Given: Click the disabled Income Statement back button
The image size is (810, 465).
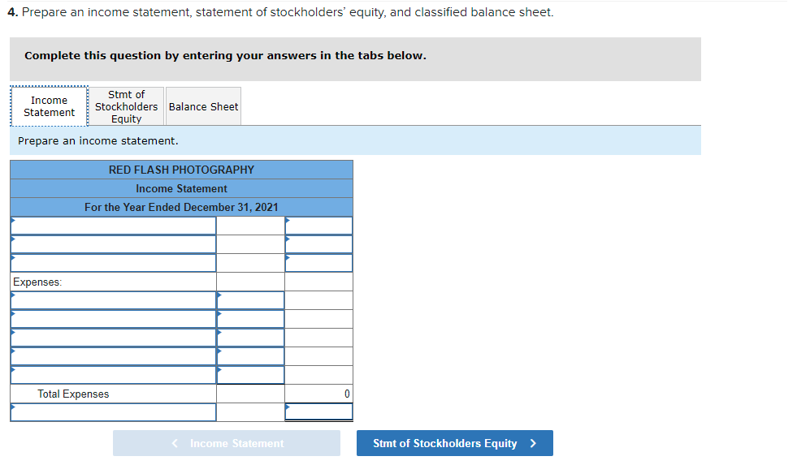Looking at the screenshot, I should pos(227,443).
